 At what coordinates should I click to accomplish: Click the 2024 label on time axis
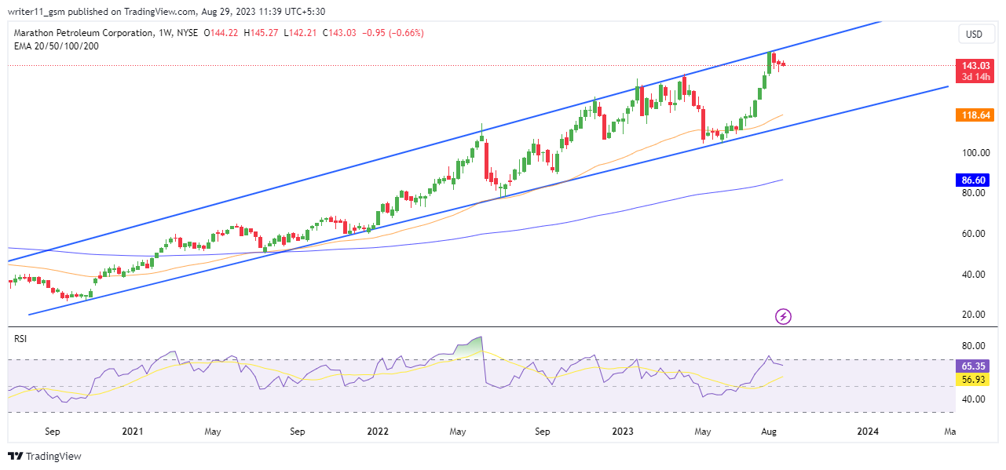868,431
